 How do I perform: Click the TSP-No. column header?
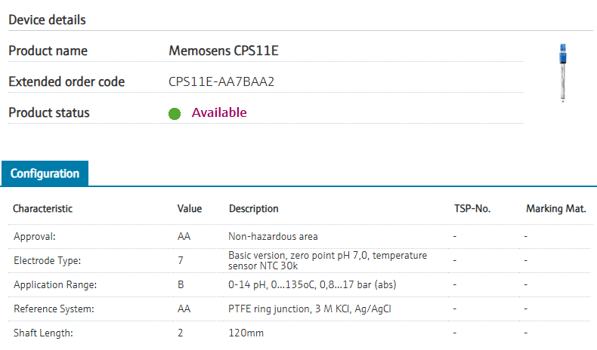[x=472, y=208]
